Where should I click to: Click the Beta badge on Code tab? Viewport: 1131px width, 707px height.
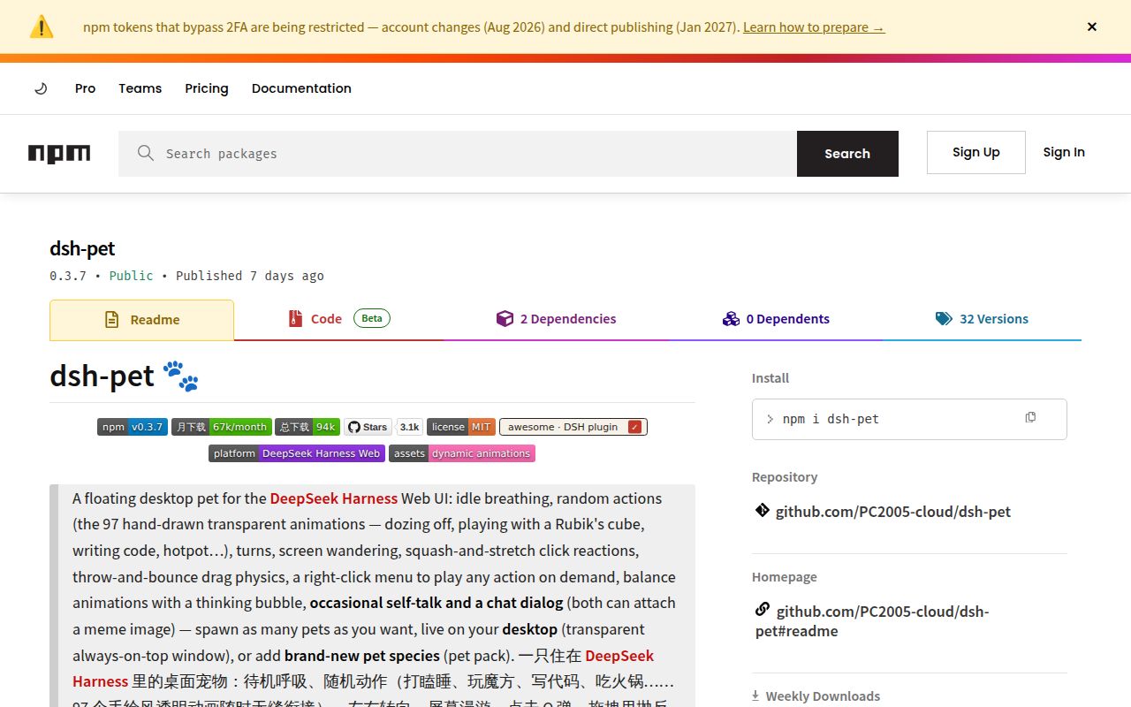372,318
